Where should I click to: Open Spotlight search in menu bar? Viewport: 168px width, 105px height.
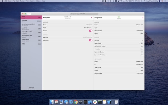[144, 1]
